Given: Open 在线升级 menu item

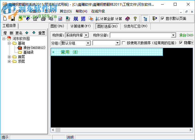Looking at the screenshot, I should (x=98, y=11).
